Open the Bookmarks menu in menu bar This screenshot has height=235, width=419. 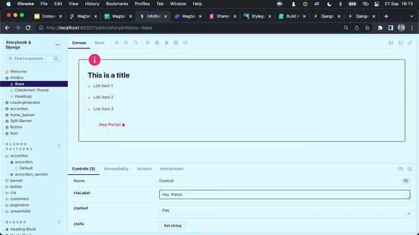117,4
